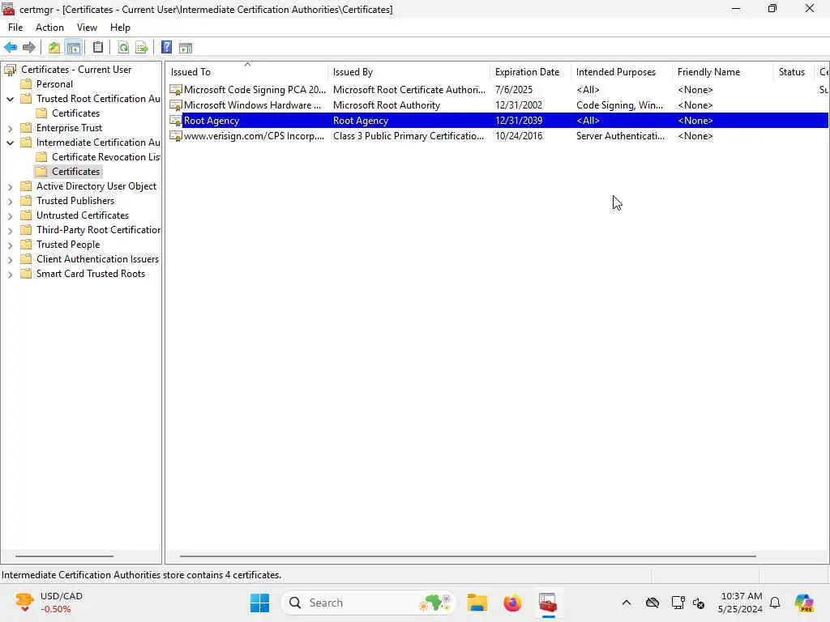Click the Export List toolbar icon
830x622 pixels.
tap(142, 48)
